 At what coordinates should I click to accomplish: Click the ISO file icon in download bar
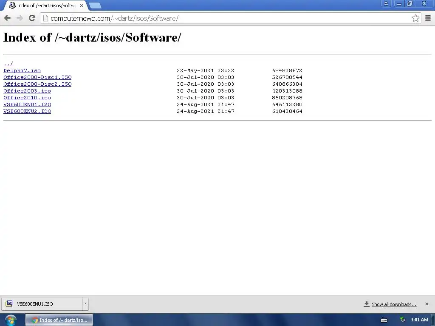click(9, 304)
